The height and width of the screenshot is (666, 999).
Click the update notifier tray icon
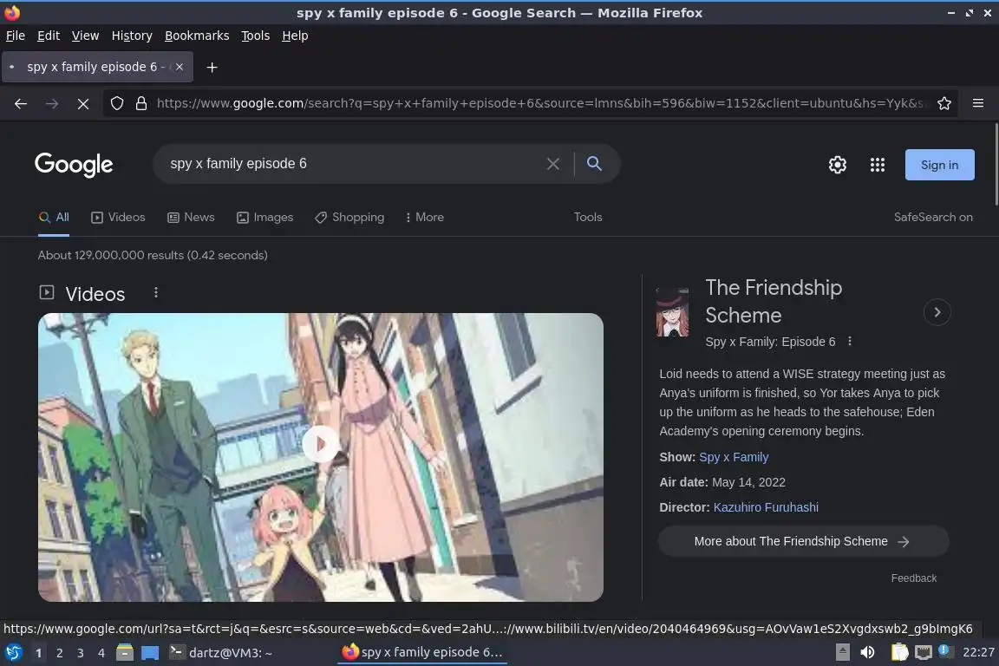[x=945, y=651]
